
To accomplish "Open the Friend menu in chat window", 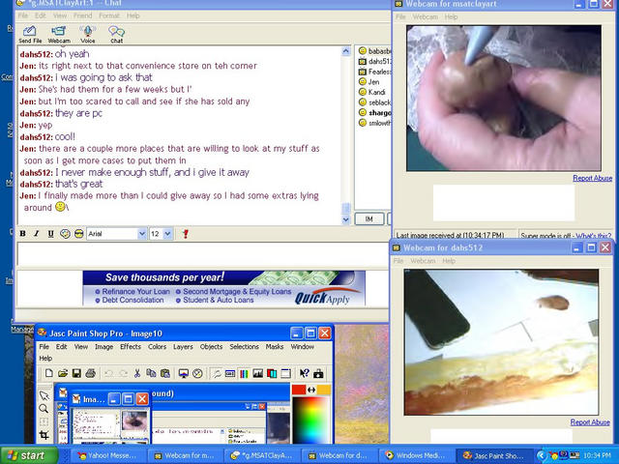I will (82, 15).
